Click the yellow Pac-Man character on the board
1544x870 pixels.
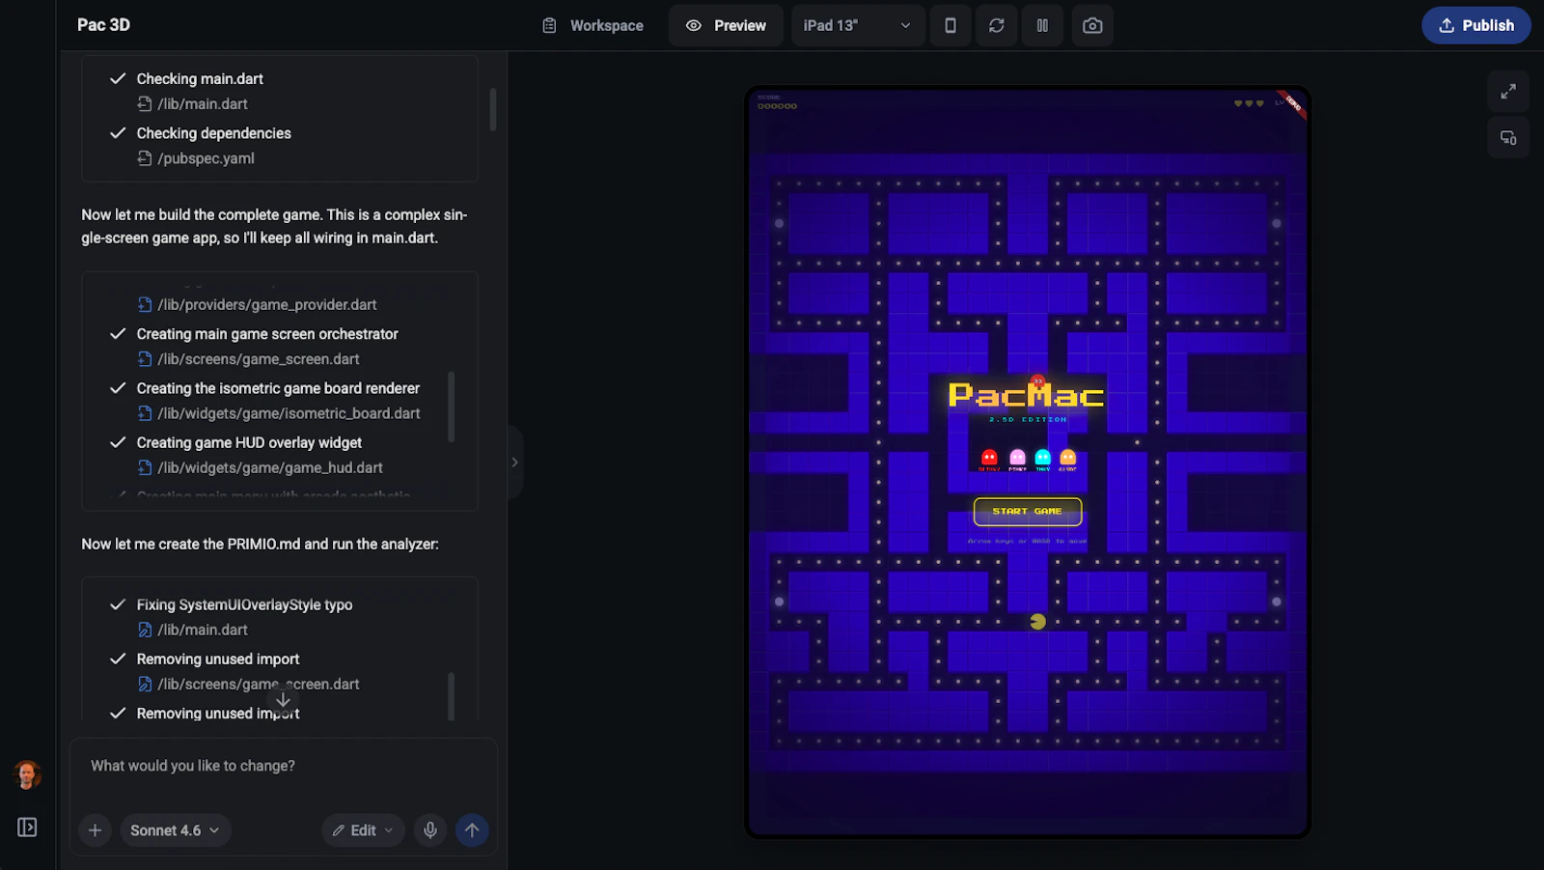tap(1037, 622)
